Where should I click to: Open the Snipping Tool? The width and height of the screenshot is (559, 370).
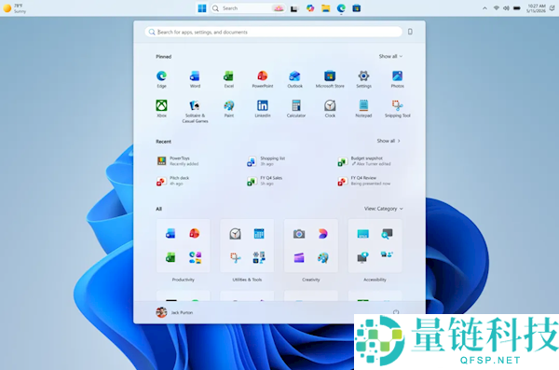[397, 108]
